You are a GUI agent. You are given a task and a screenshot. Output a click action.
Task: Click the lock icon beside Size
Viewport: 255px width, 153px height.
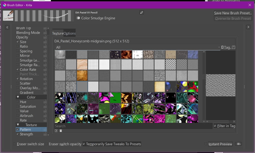click(45, 42)
